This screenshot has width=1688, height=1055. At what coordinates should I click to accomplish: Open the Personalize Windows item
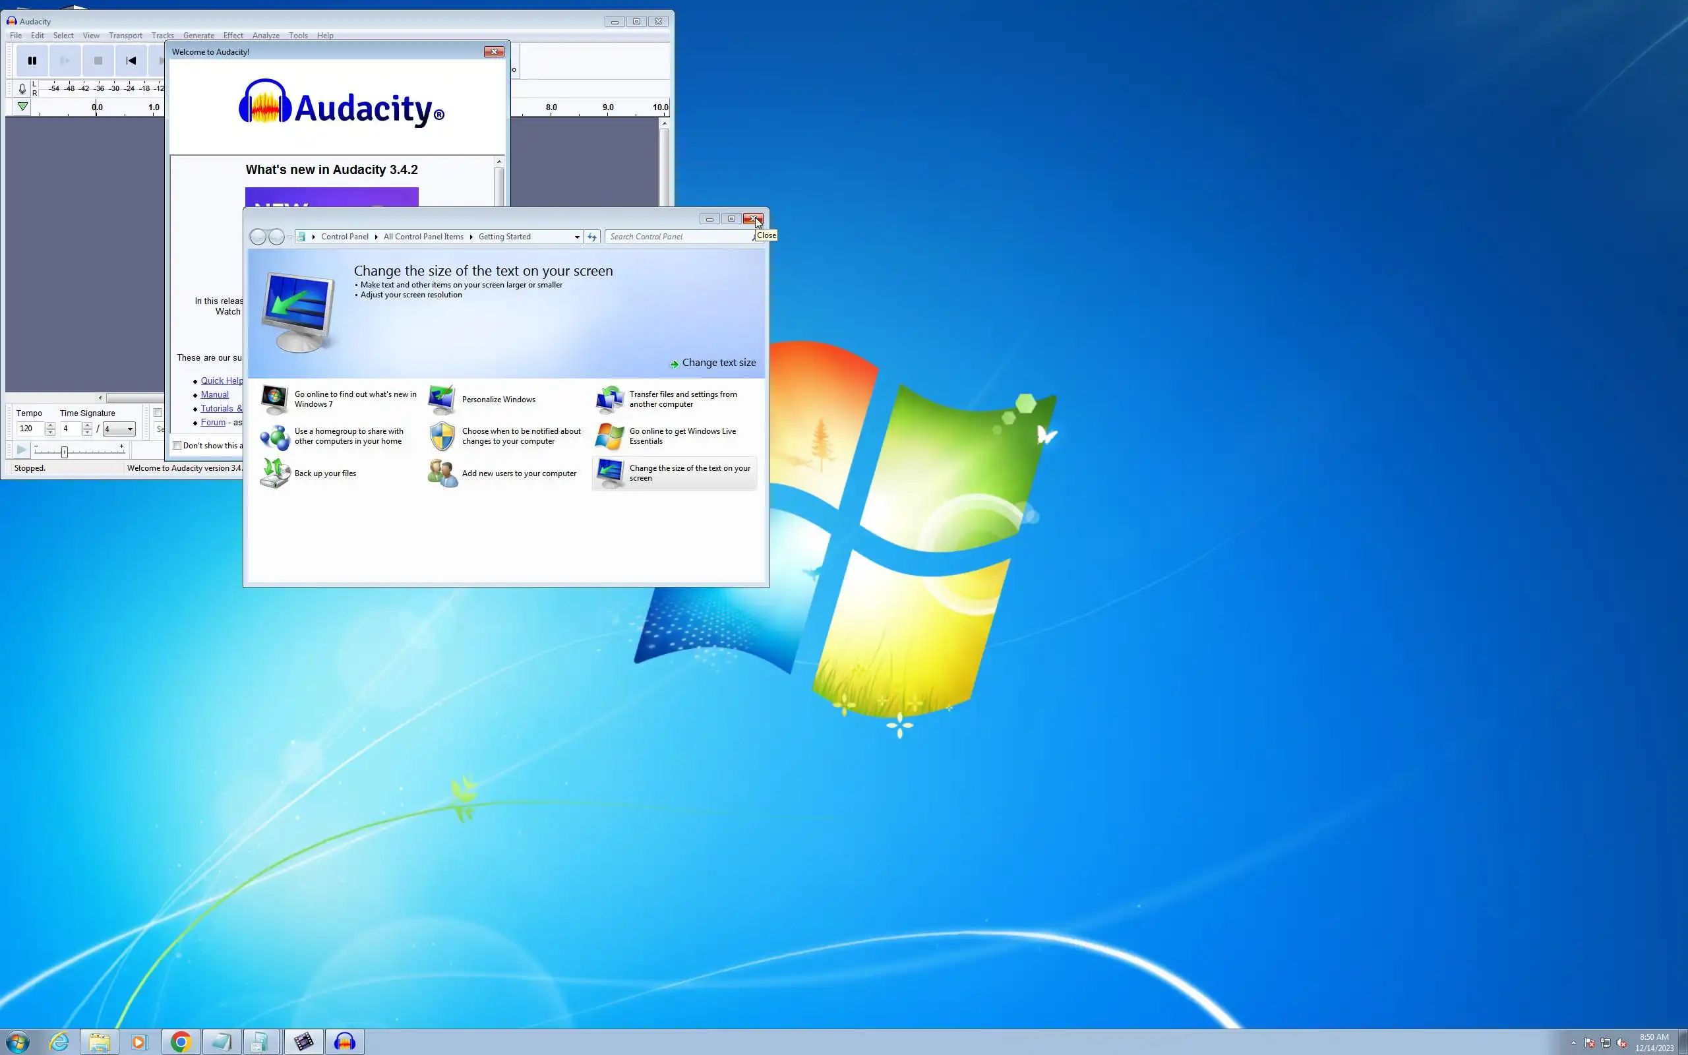point(498,399)
